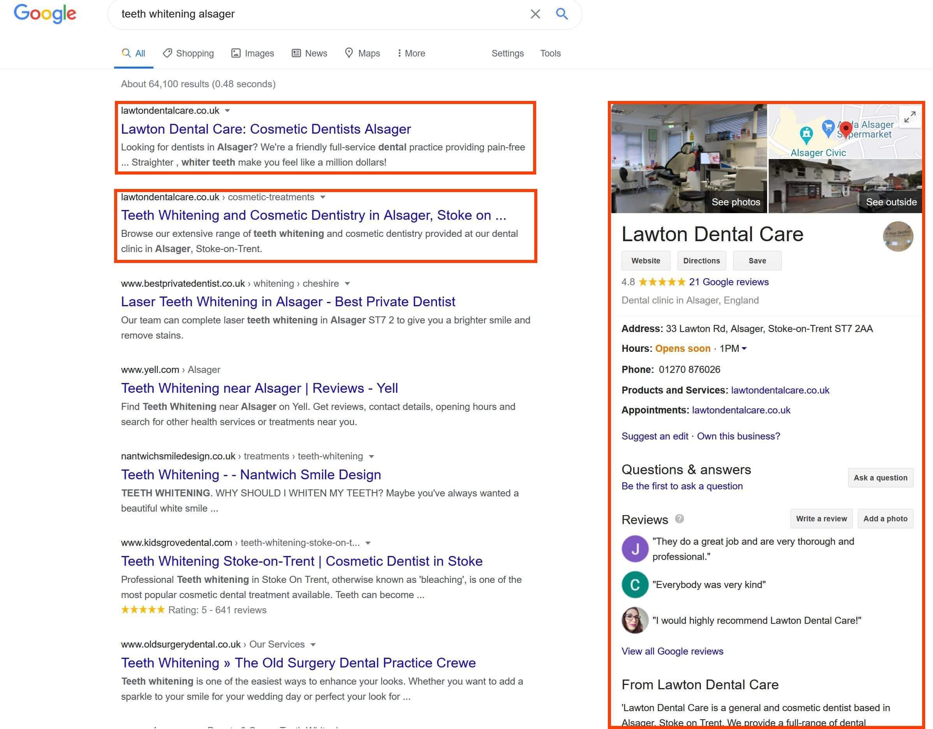This screenshot has height=729, width=933.
Task: Open dropdown next to lawtondentalcare.co.uk first result
Action: point(228,111)
